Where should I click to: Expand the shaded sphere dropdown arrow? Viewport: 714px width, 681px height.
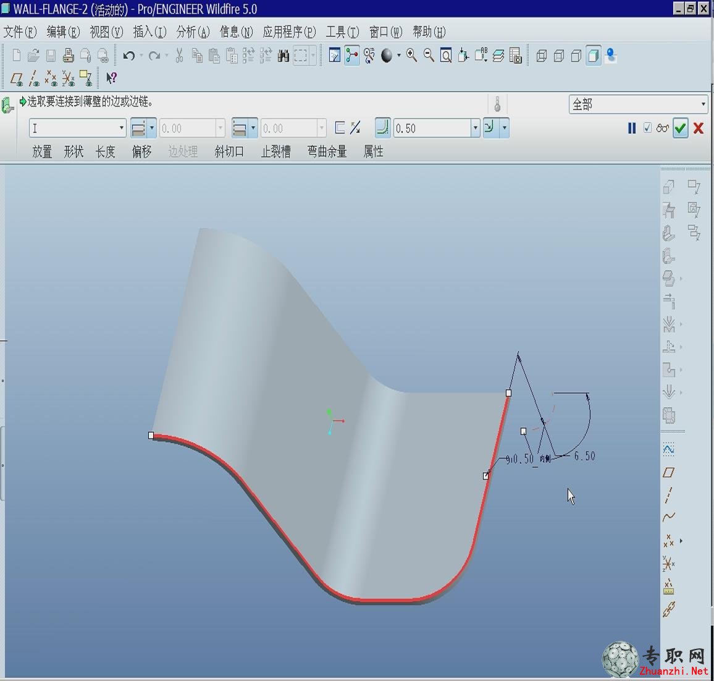click(x=399, y=56)
